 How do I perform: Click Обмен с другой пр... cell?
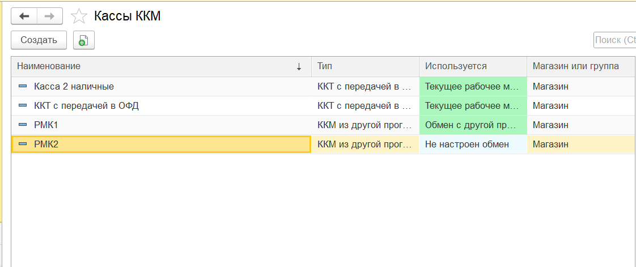[473, 125]
